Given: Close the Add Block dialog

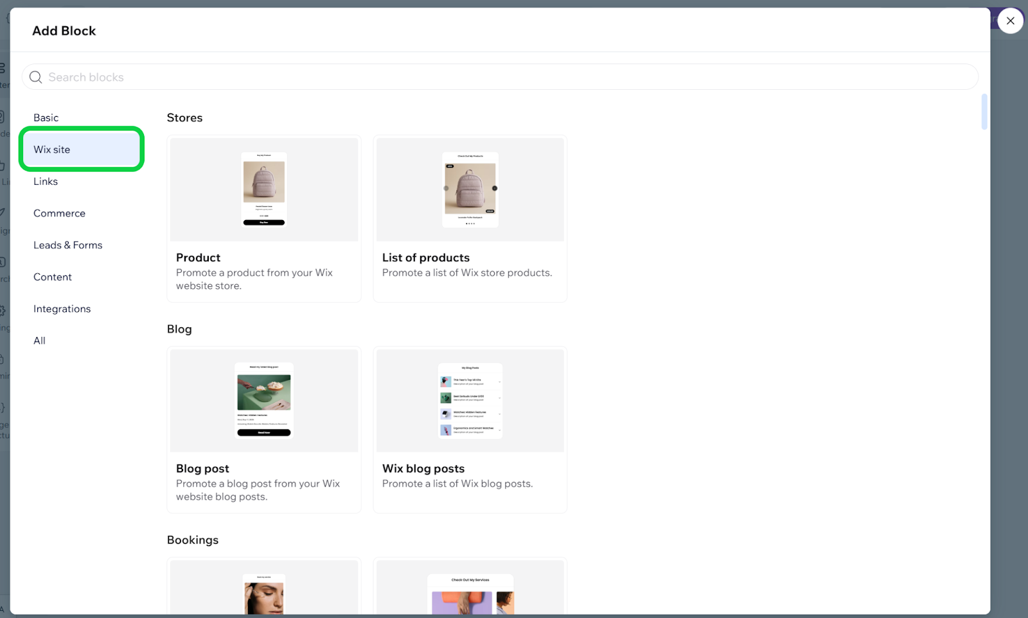Looking at the screenshot, I should (x=1010, y=21).
